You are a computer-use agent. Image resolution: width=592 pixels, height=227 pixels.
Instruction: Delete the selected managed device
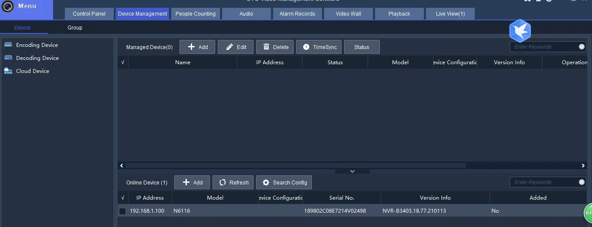(275, 47)
